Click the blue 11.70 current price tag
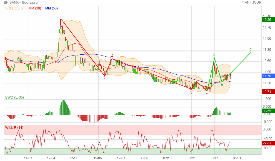 268,76
